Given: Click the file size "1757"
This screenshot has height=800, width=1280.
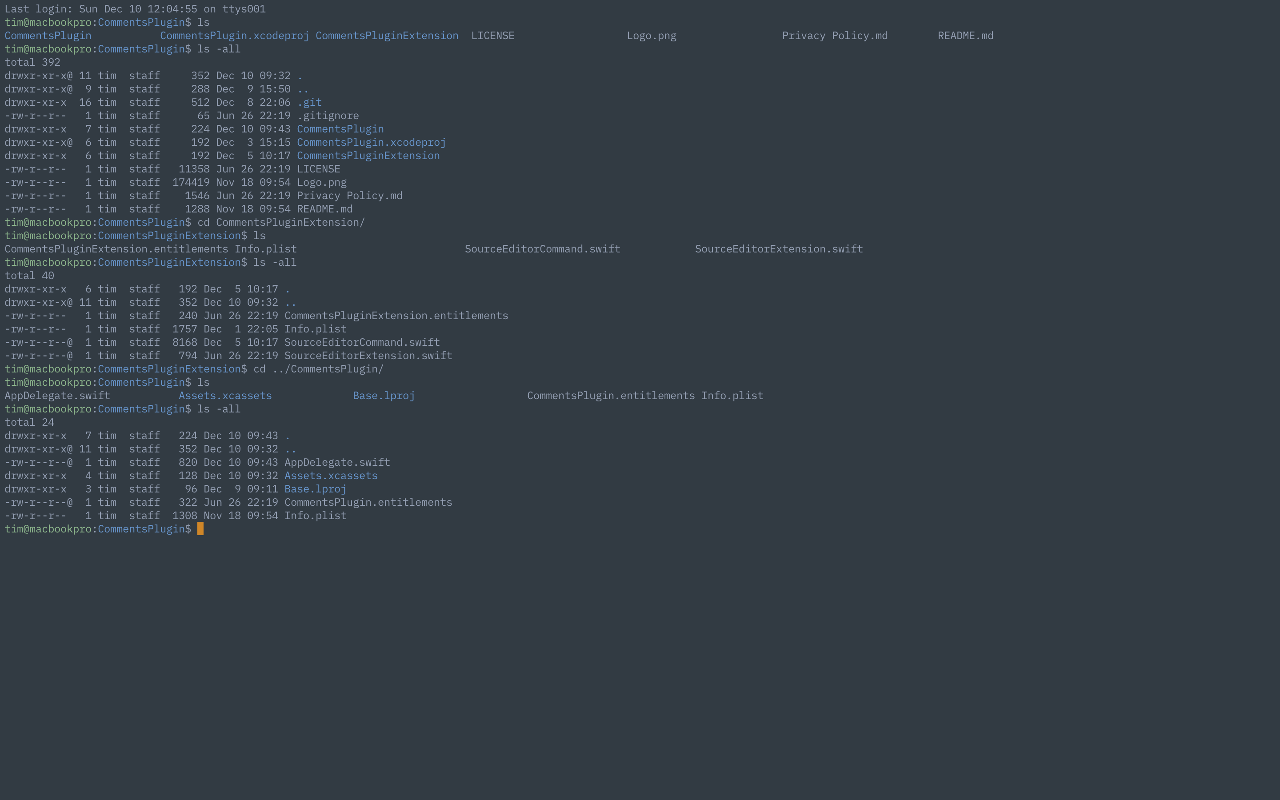Looking at the screenshot, I should [185, 329].
